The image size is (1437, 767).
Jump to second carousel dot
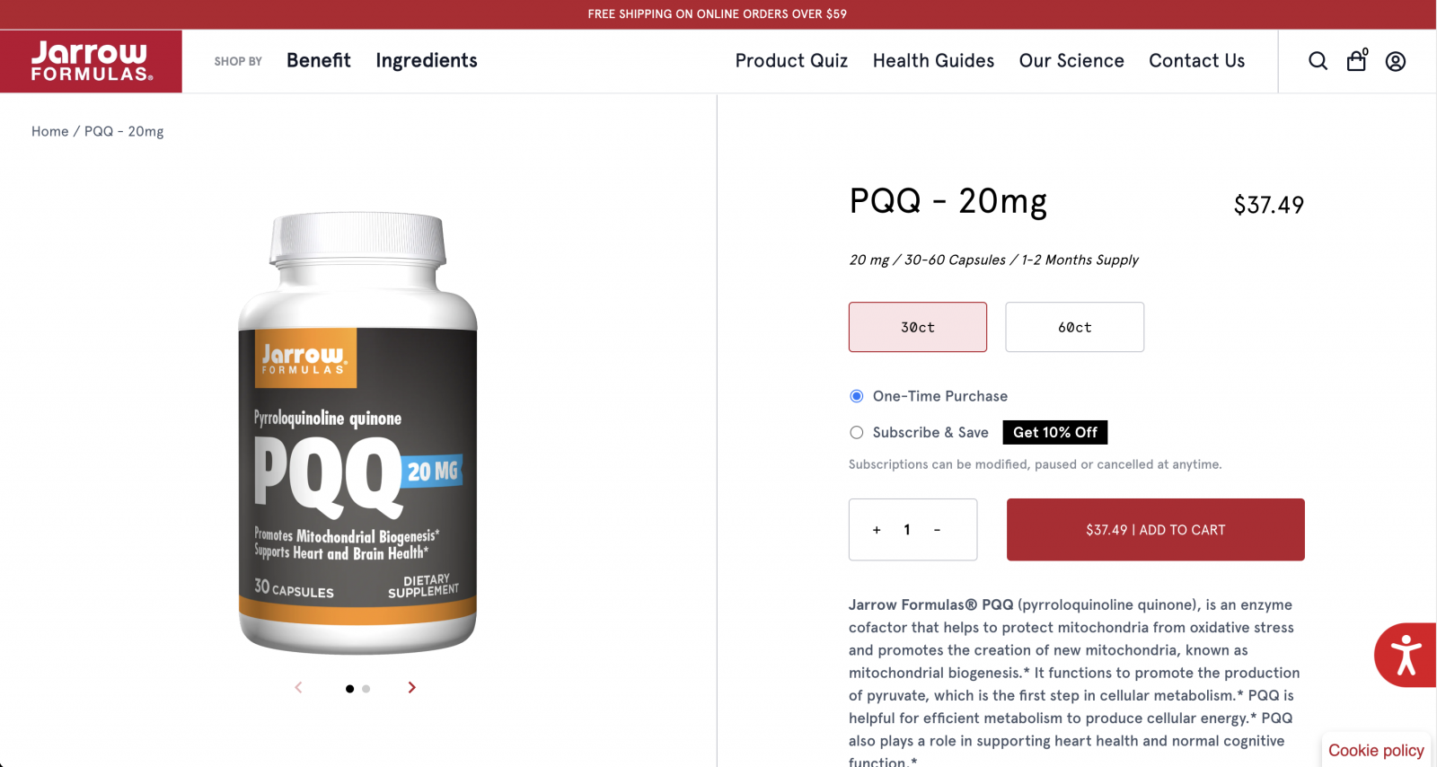pyautogui.click(x=366, y=689)
